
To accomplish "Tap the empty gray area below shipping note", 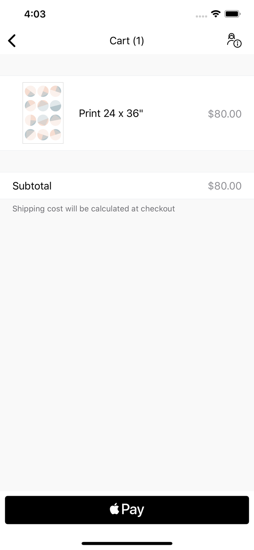I will point(127,348).
